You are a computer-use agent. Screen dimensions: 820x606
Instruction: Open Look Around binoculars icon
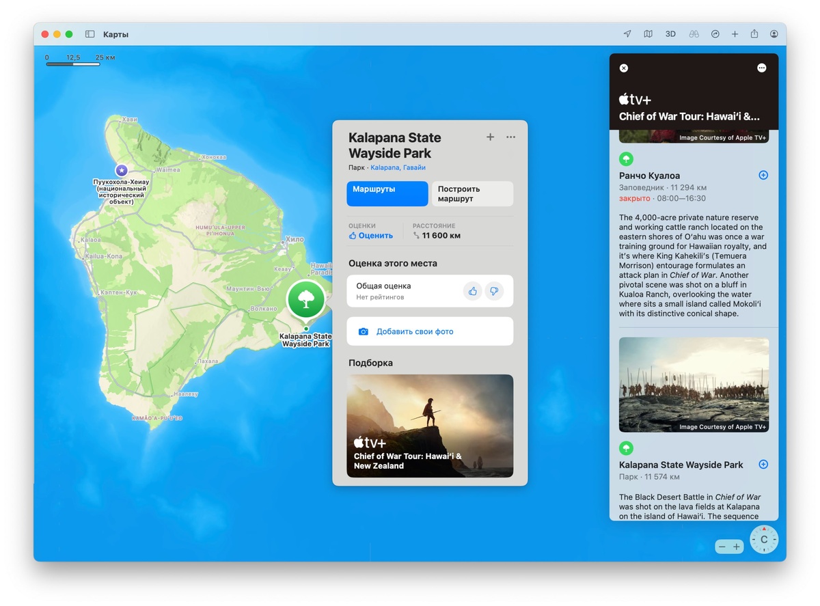click(694, 34)
